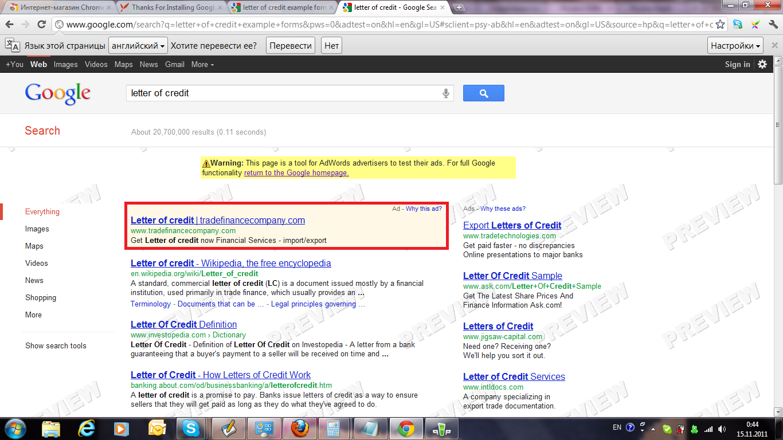Open Firefox from the taskbar
Image resolution: width=783 pixels, height=440 pixels.
point(299,428)
